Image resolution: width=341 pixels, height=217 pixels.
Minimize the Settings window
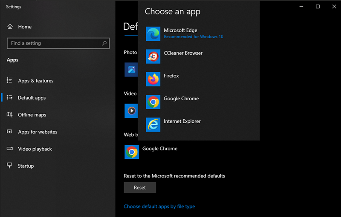click(x=301, y=6)
